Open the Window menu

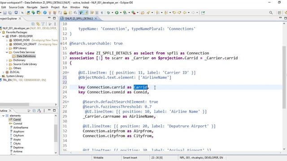[x=75, y=7]
